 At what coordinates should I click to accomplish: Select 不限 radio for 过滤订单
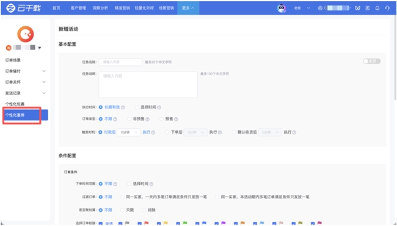pyautogui.click(x=101, y=197)
